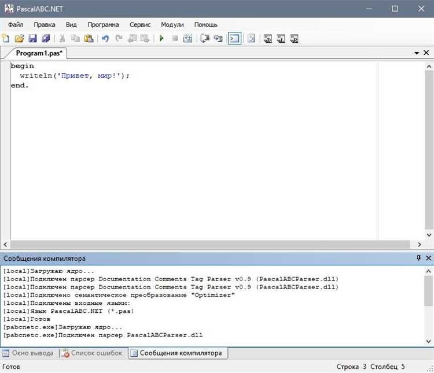Run the program with green play icon
Image resolution: width=434 pixels, height=373 pixels.
161,39
